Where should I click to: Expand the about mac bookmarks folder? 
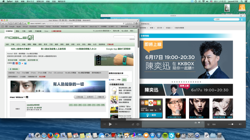tap(94, 26)
